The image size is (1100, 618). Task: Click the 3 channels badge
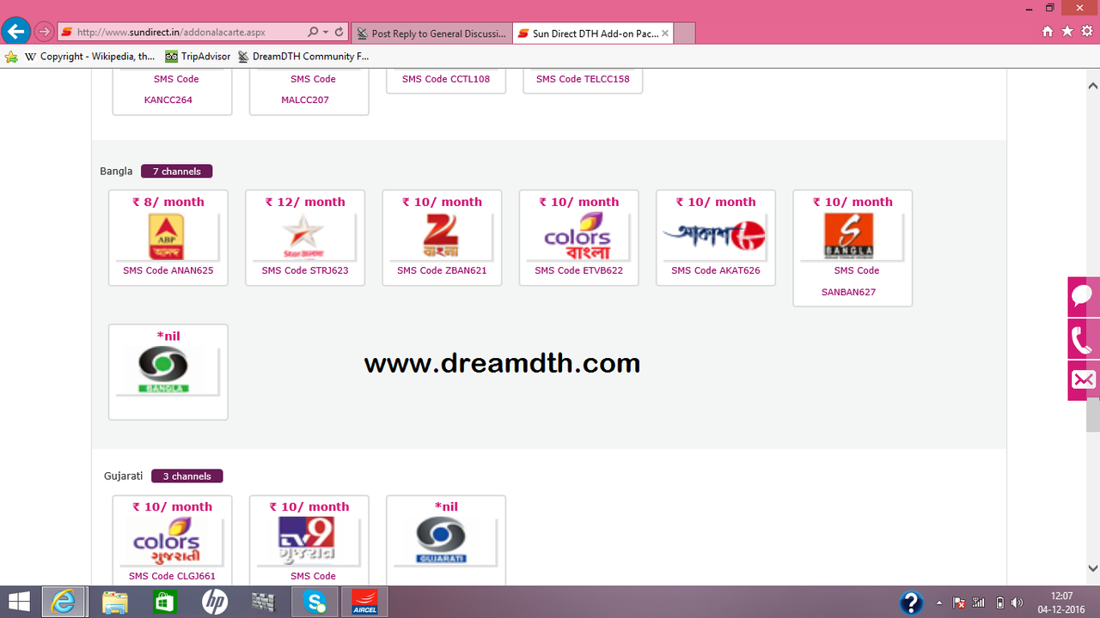point(187,476)
